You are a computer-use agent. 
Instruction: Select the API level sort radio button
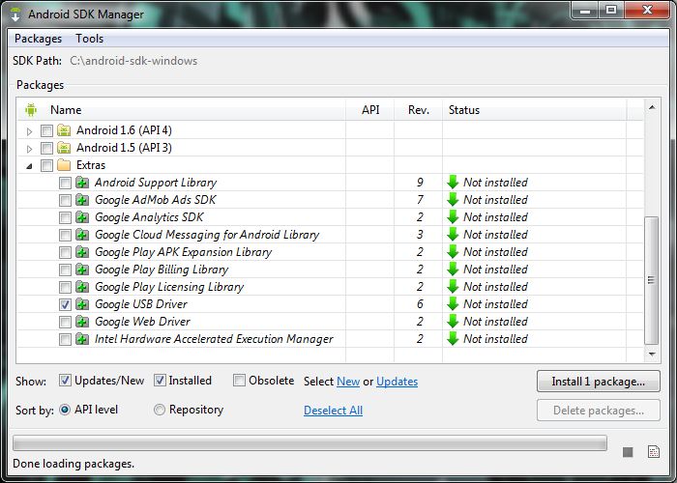[x=65, y=410]
